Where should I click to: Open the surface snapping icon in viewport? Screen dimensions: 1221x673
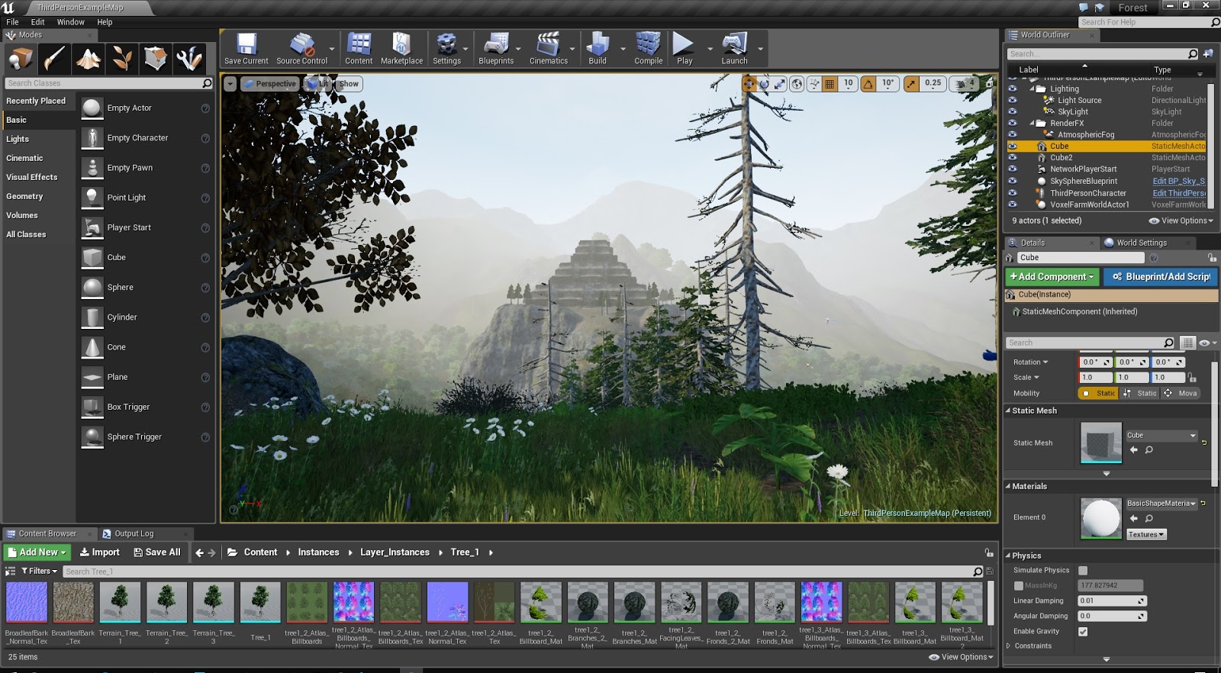click(814, 84)
